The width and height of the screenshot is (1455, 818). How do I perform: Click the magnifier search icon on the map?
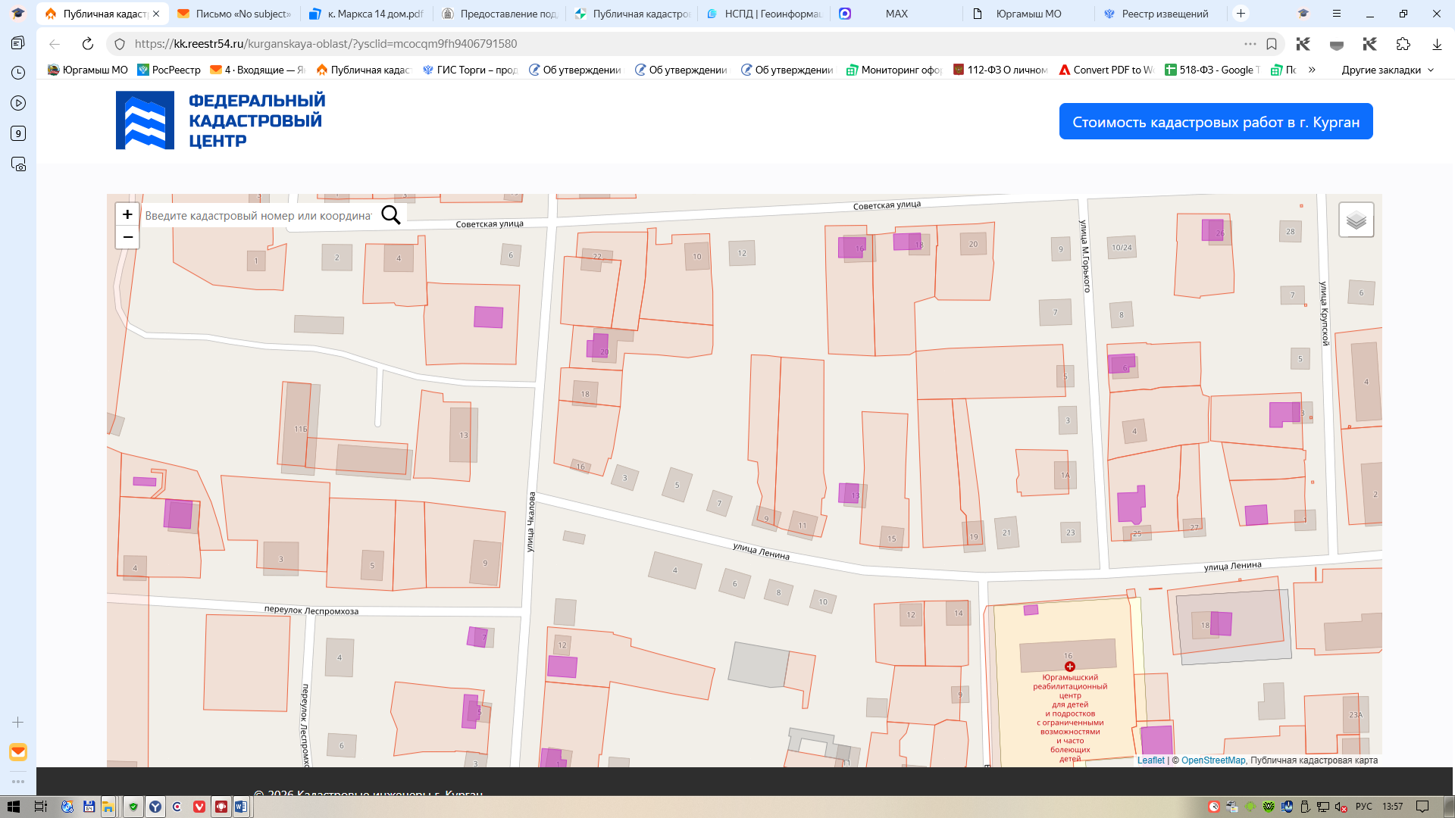coord(391,215)
